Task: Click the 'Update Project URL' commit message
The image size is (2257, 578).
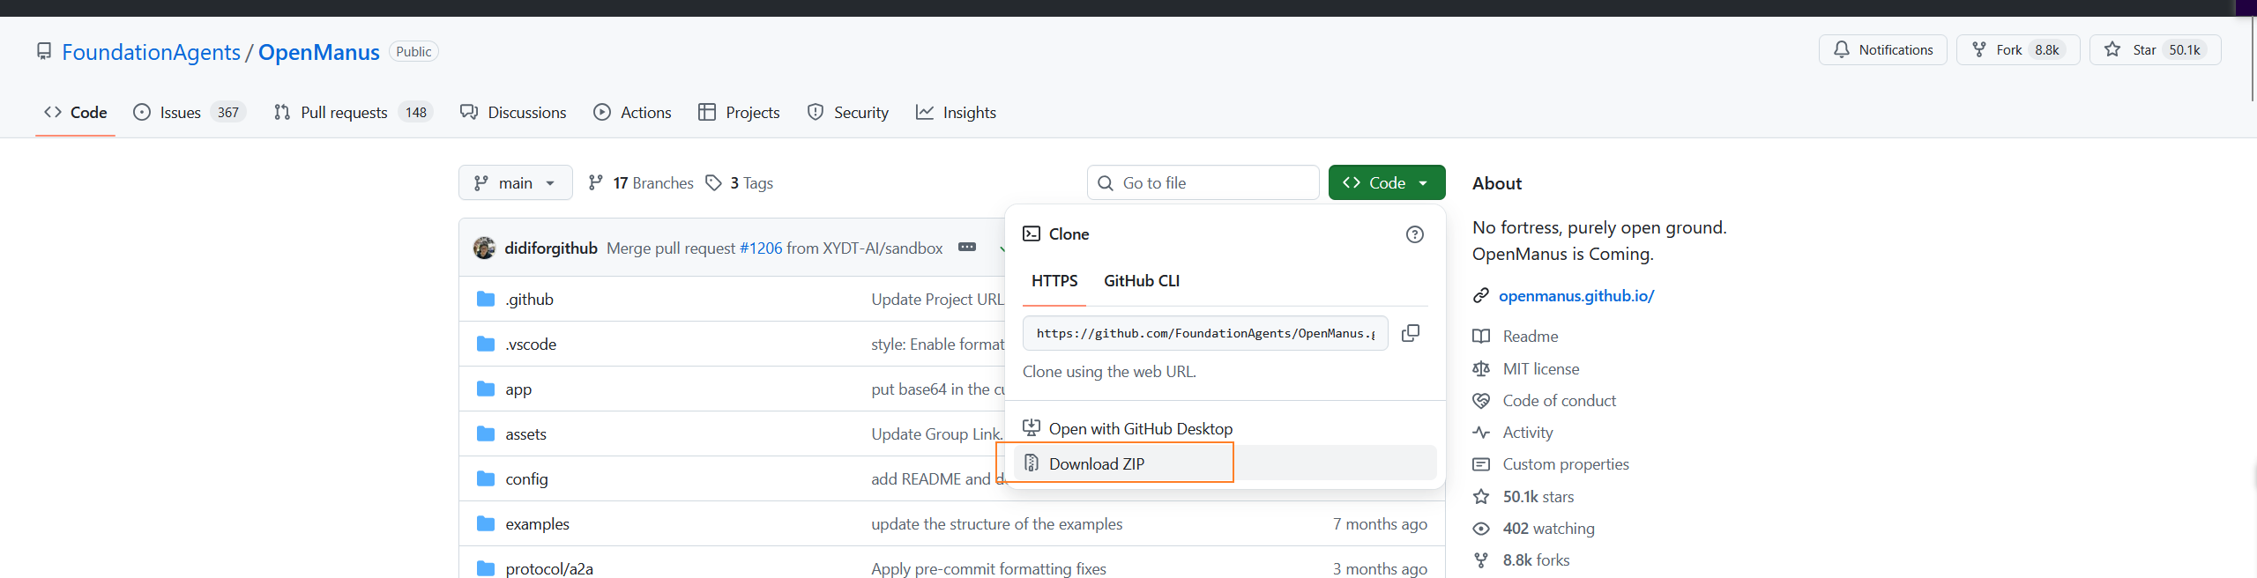Action: 937,300
